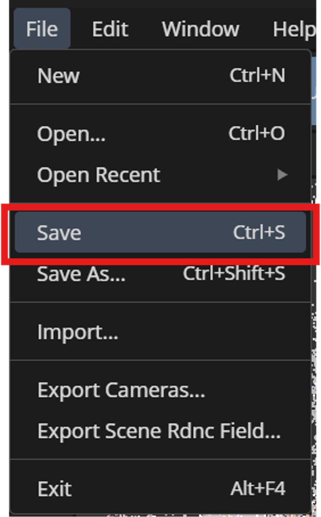The width and height of the screenshot is (321, 517).
Task: Click the Open Recent submenu arrow
Action: tap(281, 175)
